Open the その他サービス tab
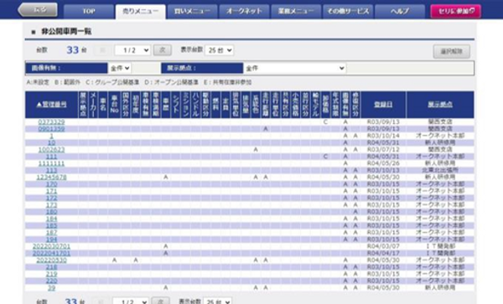This screenshot has width=503, height=304. (348, 12)
